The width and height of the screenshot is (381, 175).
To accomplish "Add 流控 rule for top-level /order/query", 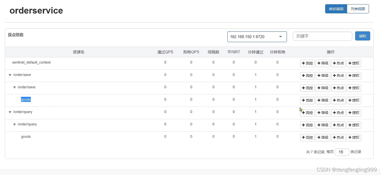I will 307,113.
